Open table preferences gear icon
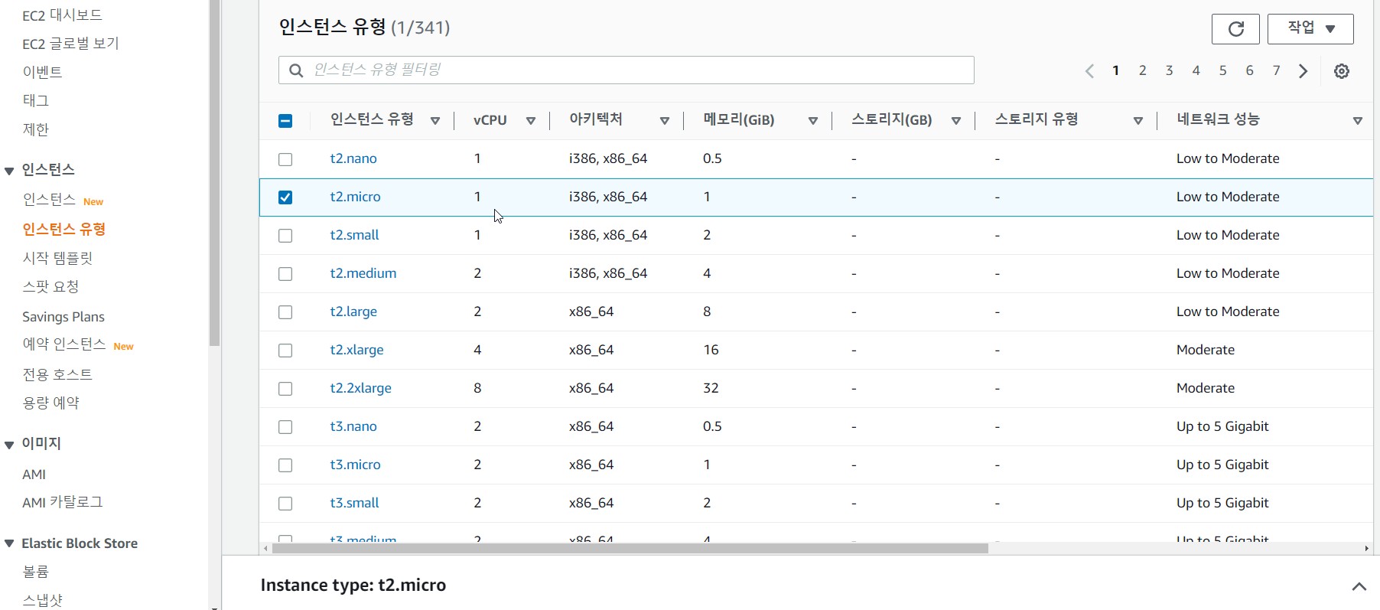 1342,71
